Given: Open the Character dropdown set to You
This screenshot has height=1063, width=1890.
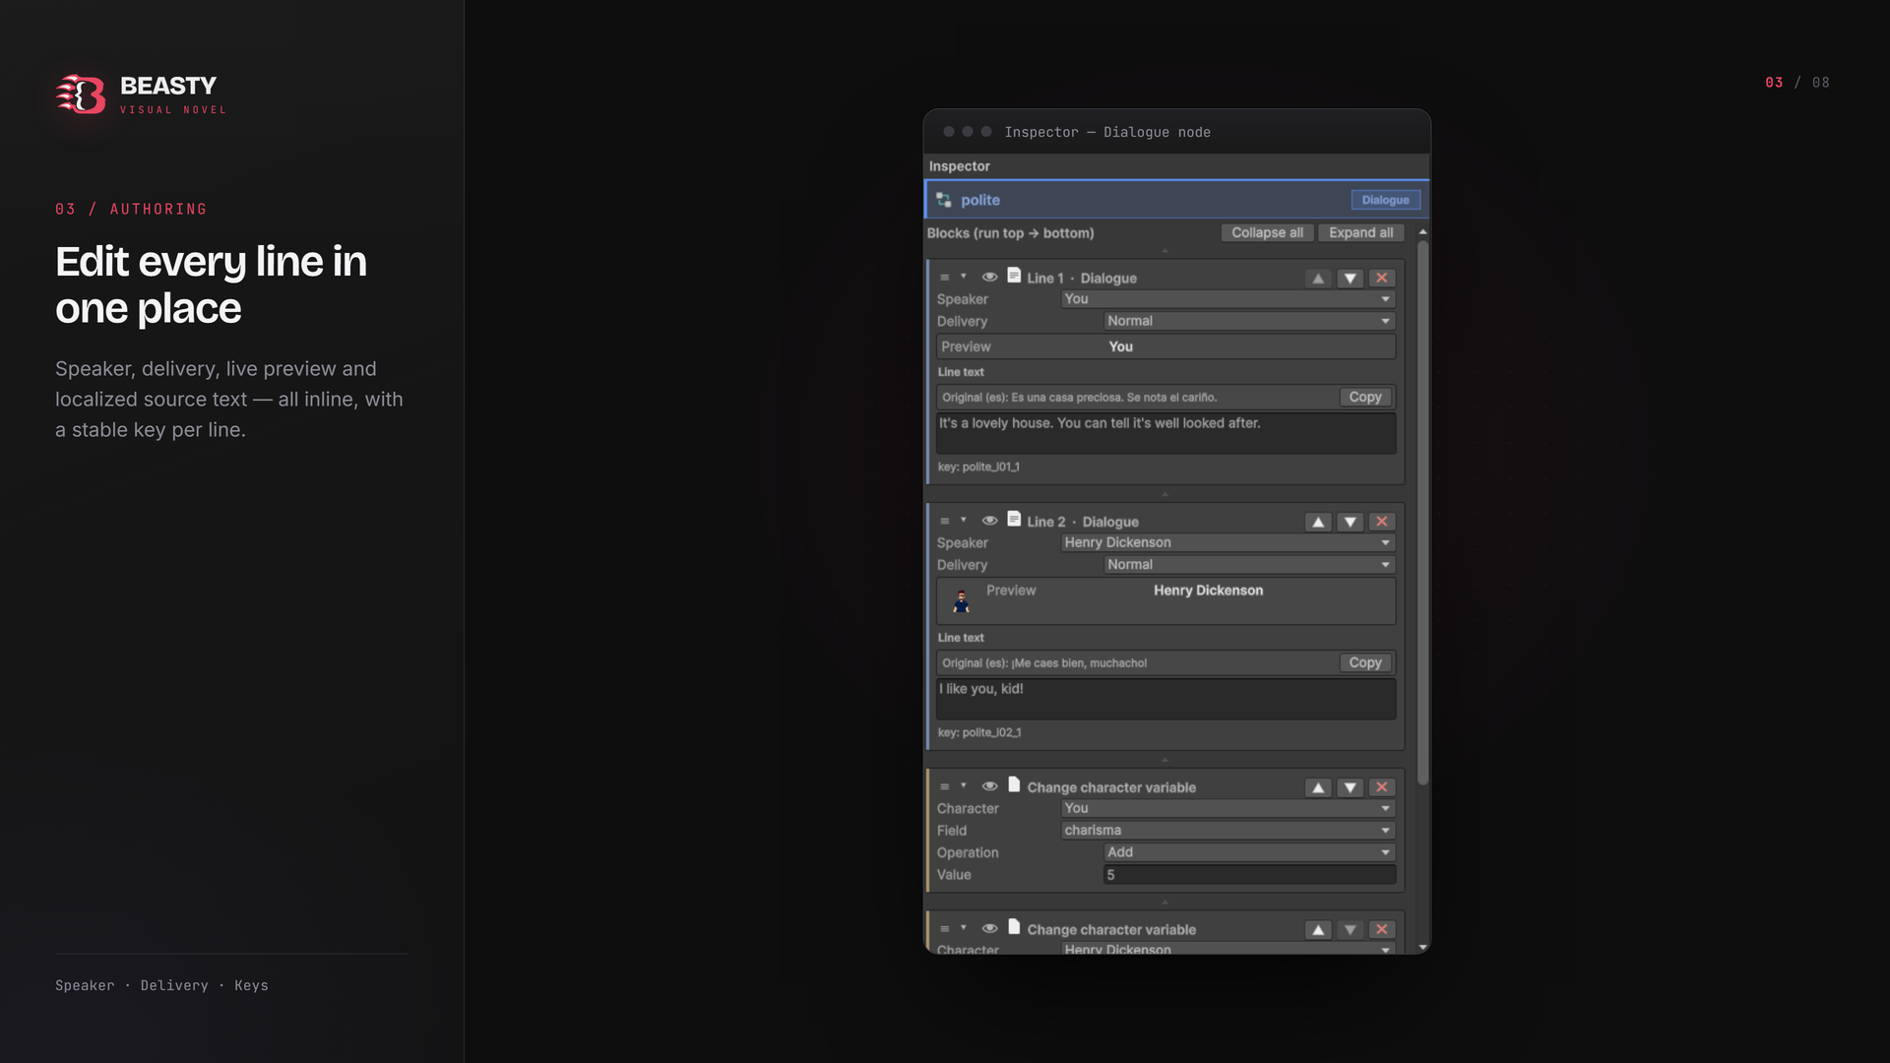Looking at the screenshot, I should coord(1228,809).
